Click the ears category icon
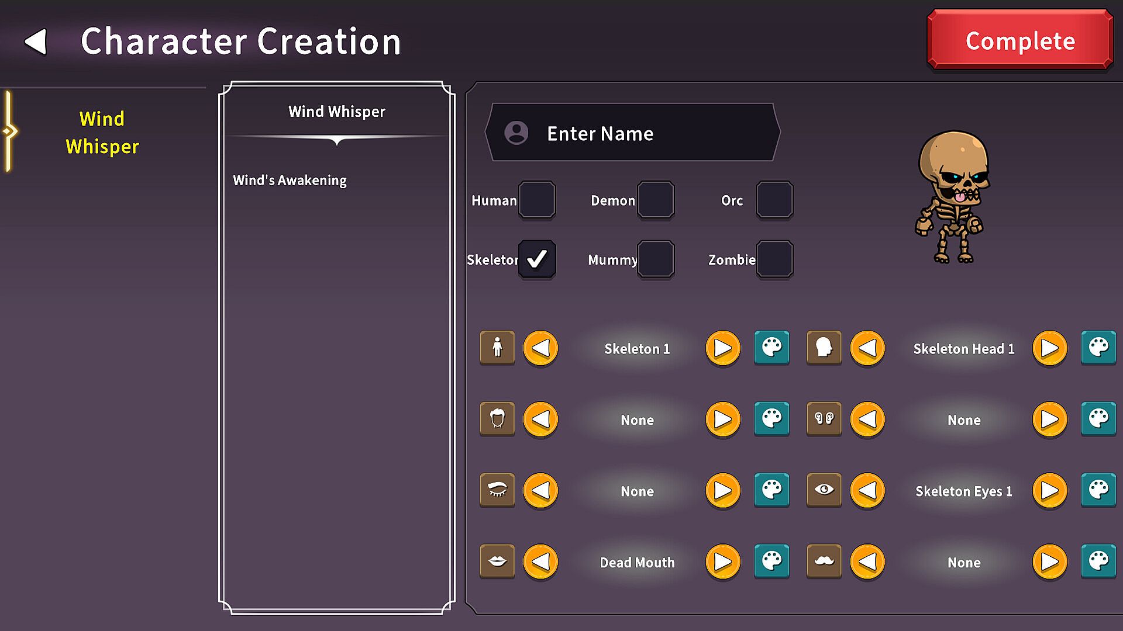This screenshot has width=1123, height=631. (x=824, y=419)
